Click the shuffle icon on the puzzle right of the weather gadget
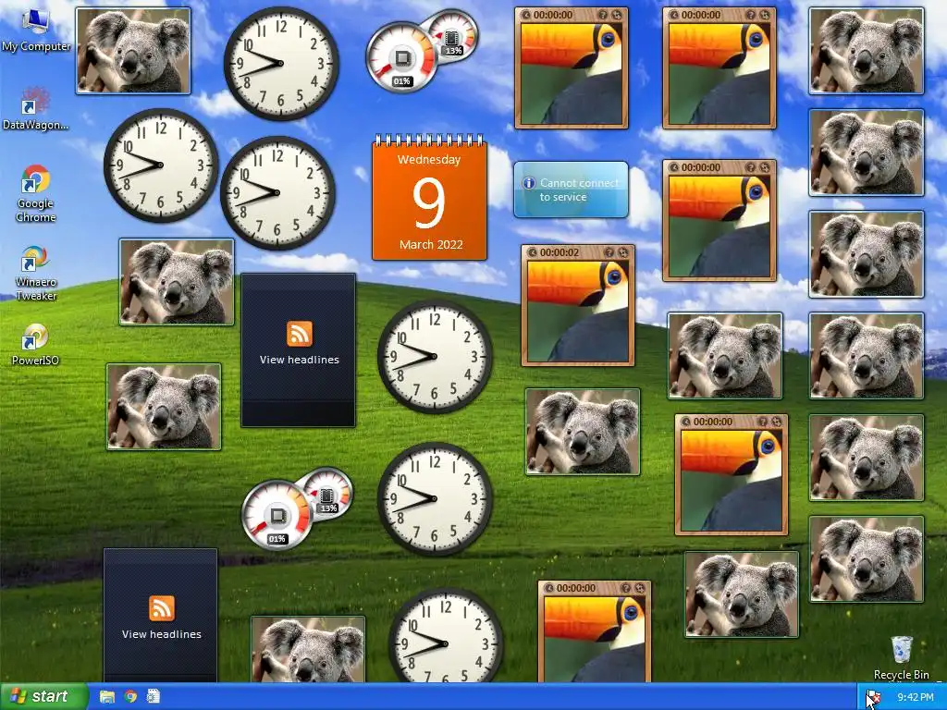 [764, 167]
